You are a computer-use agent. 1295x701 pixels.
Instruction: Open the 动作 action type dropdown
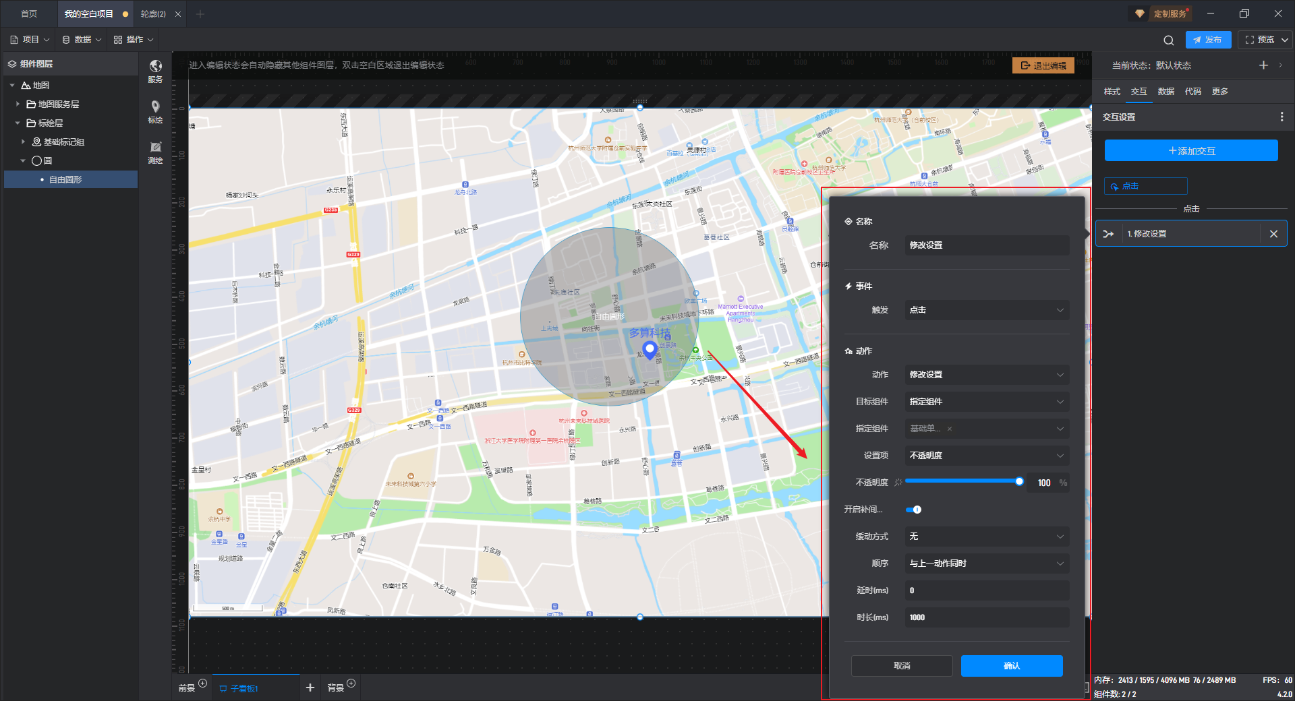pos(987,375)
